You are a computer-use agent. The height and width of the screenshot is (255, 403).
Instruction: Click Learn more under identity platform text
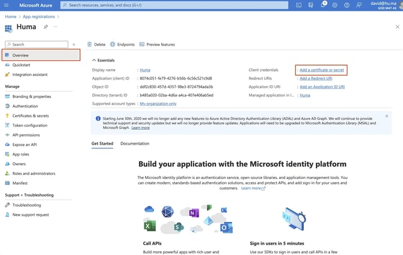point(253,188)
